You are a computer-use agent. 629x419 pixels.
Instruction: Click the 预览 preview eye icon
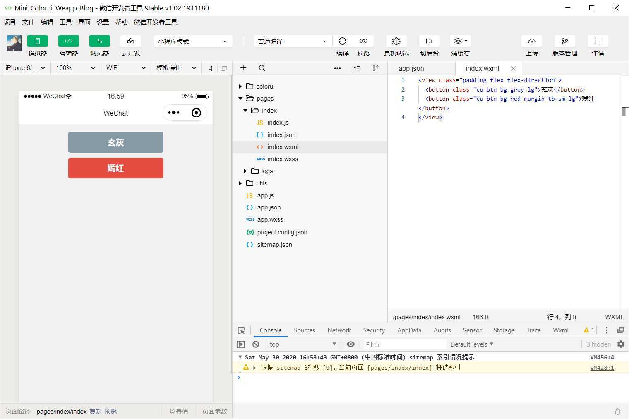click(363, 41)
